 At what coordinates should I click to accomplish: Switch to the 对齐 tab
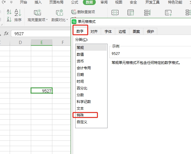[94, 31]
